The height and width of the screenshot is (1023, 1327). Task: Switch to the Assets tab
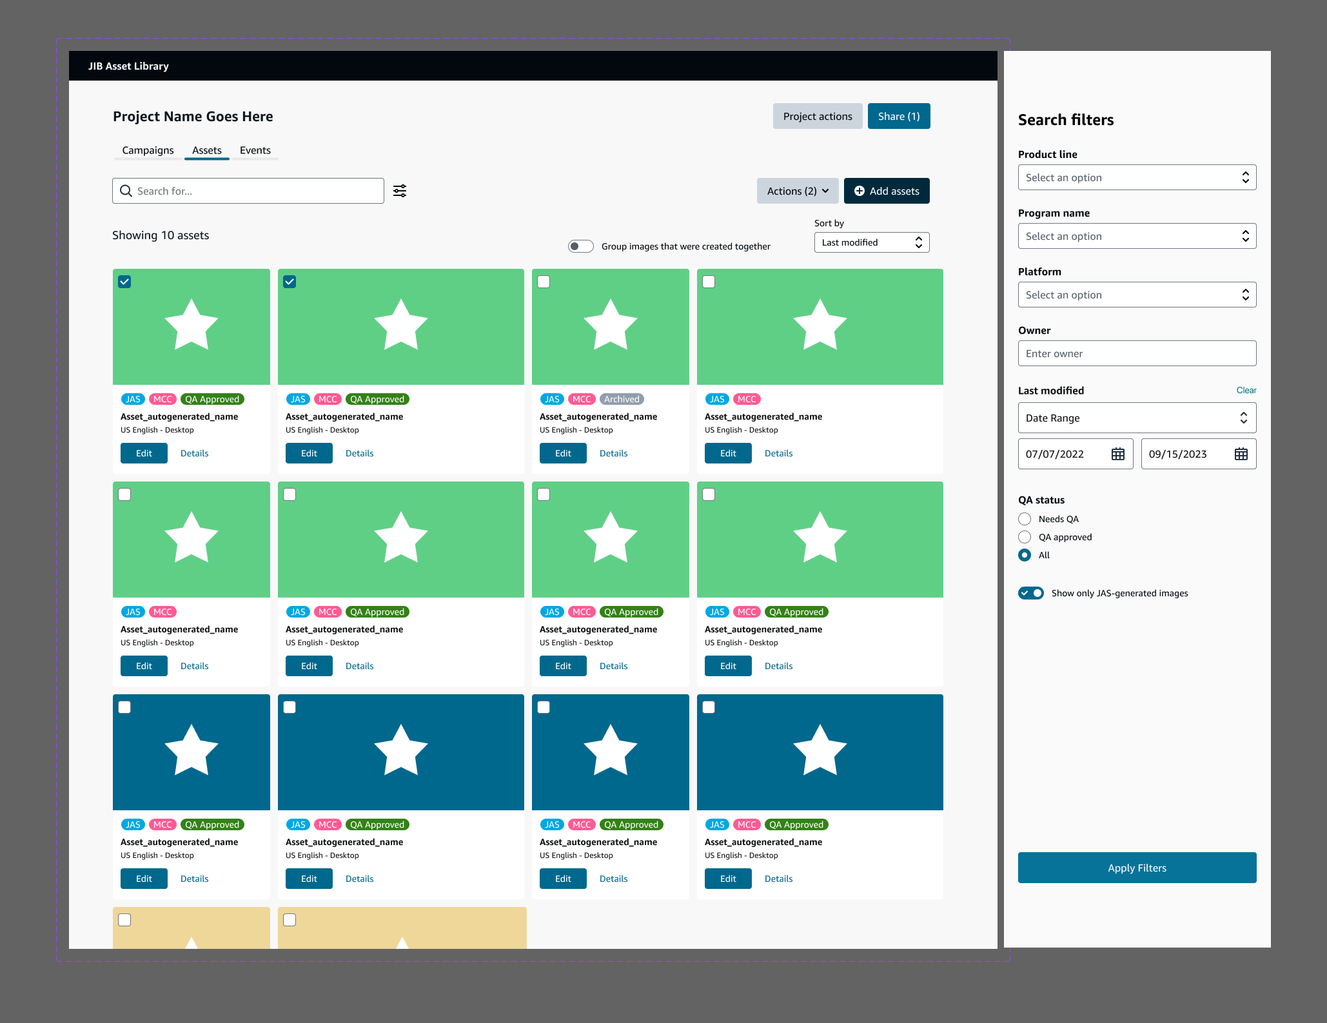(207, 150)
